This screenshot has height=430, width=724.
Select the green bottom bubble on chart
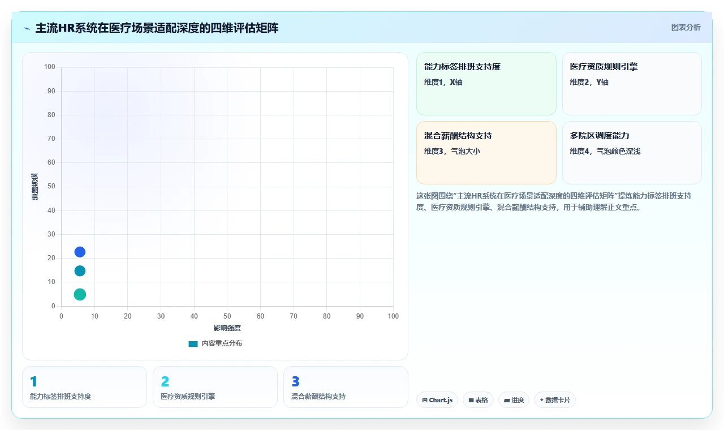[80, 294]
